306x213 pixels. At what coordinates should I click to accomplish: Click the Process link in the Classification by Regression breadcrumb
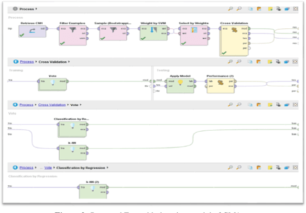pyautogui.click(x=26, y=168)
